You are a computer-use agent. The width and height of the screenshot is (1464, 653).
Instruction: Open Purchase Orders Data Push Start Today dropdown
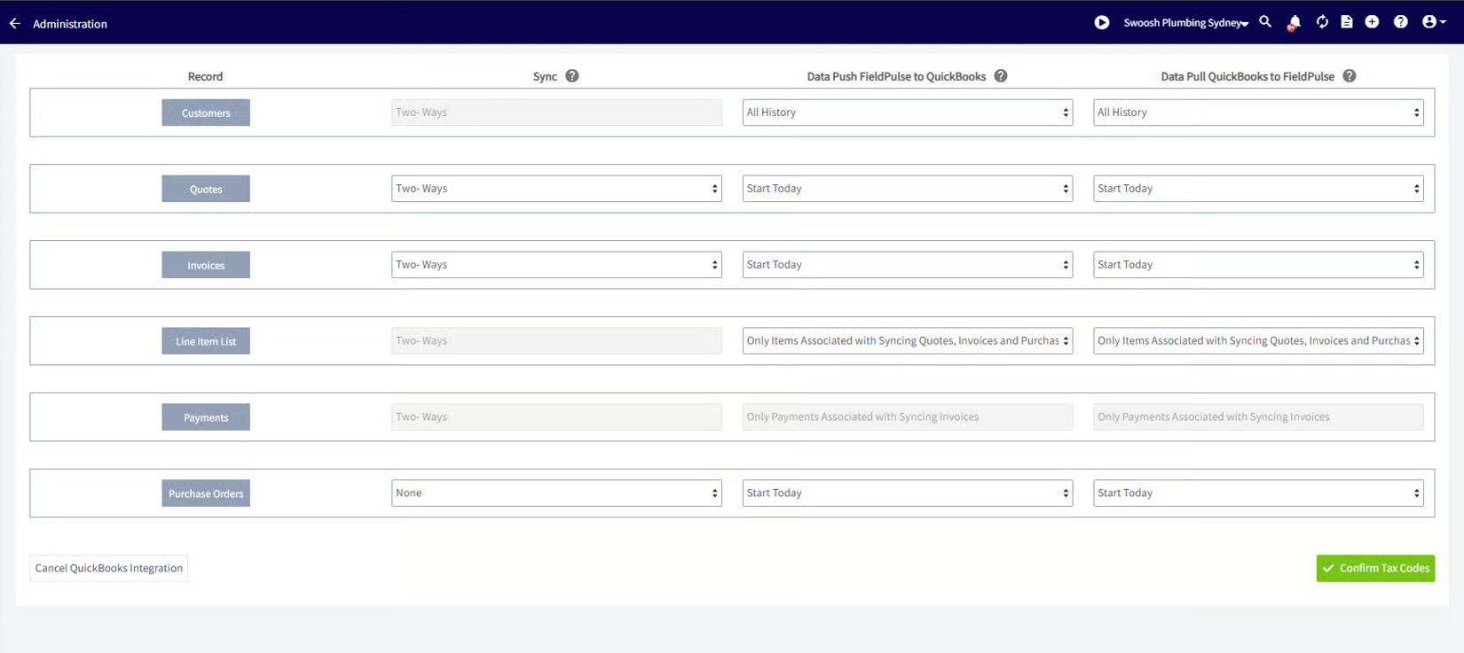[908, 494]
